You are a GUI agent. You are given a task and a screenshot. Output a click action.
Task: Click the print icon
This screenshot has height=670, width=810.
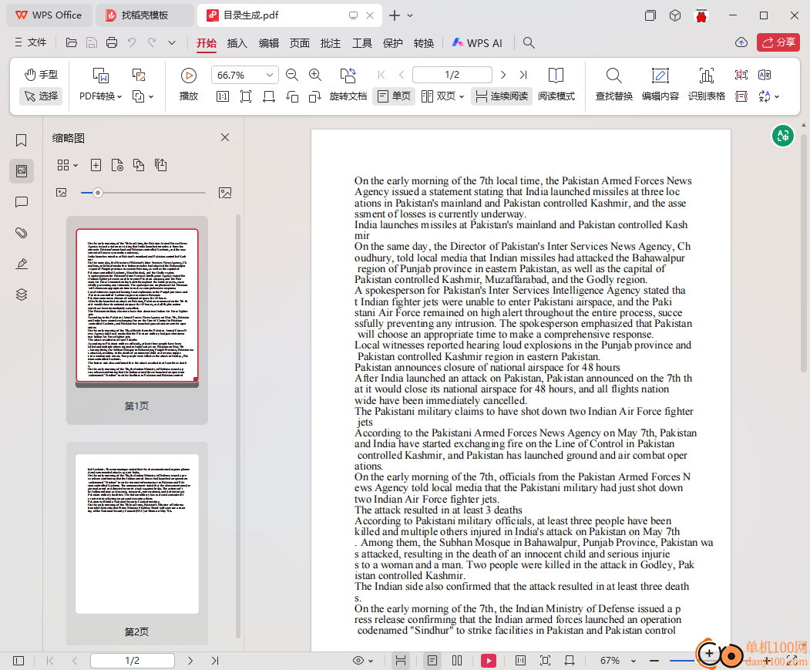112,42
